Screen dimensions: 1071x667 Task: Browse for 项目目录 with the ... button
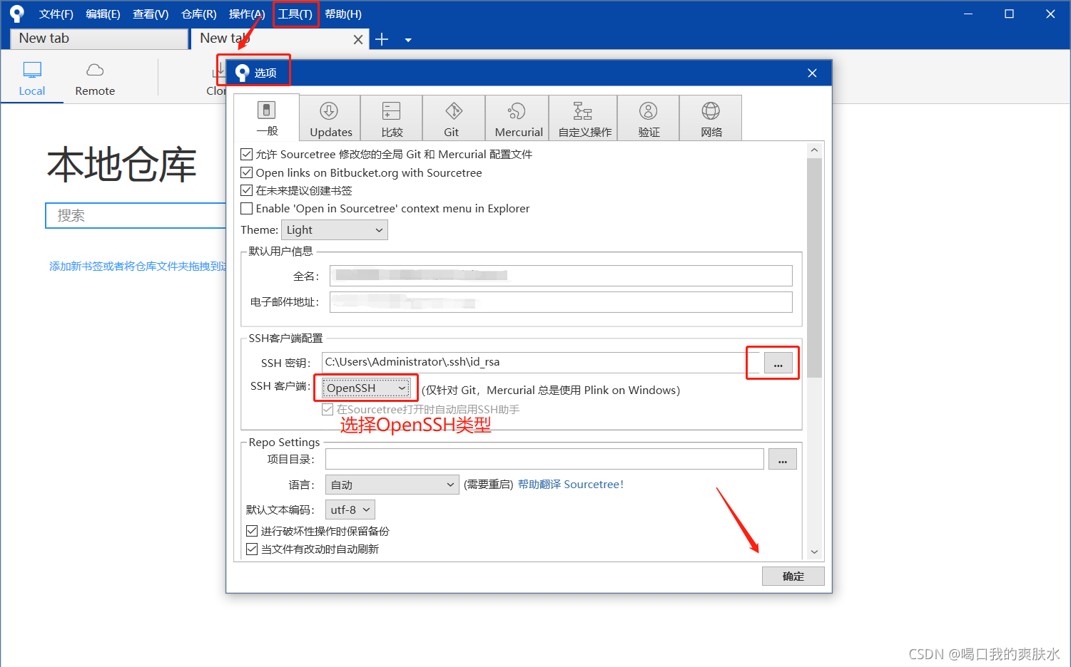tap(783, 460)
